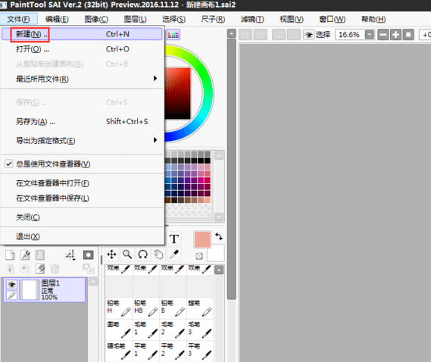
Task: Click the delete layer trash icon
Action: click(x=55, y=269)
